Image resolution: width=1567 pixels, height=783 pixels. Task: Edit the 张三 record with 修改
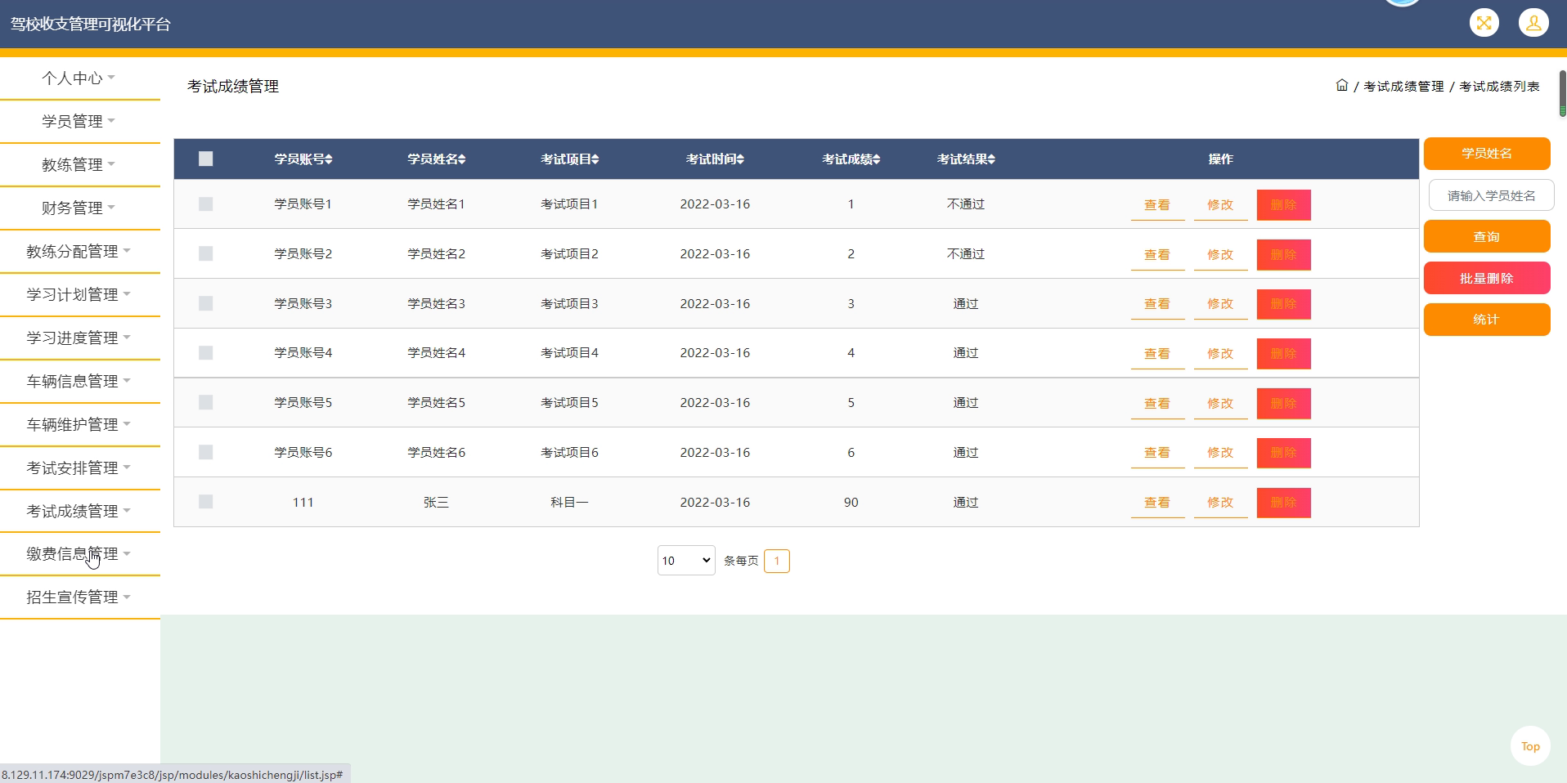(1220, 503)
